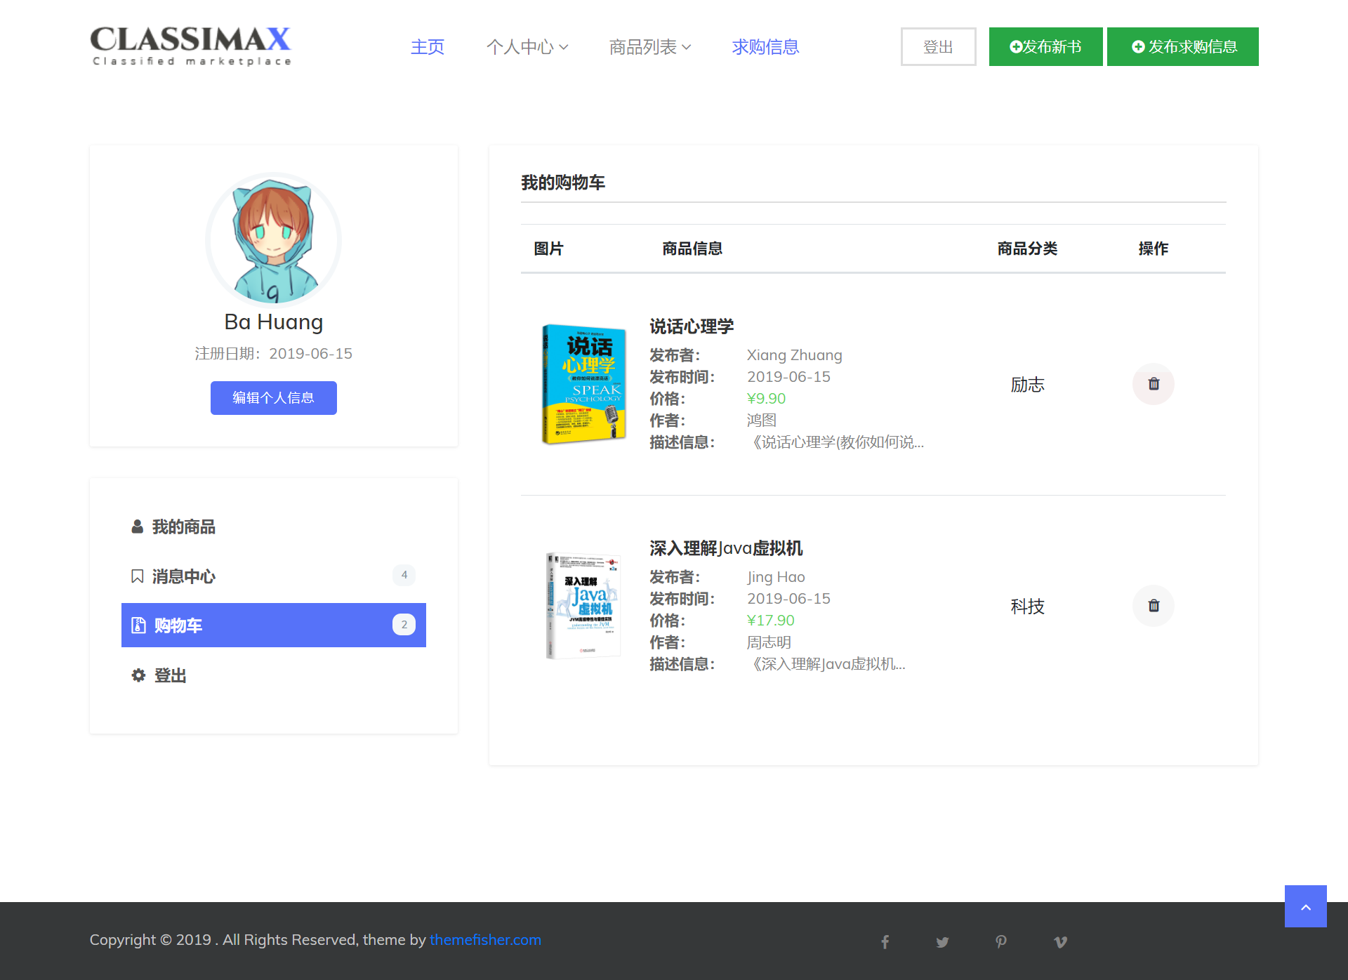1348x980 pixels.
Task: Click the 说话心理学 book cover thumbnail
Action: tap(583, 384)
